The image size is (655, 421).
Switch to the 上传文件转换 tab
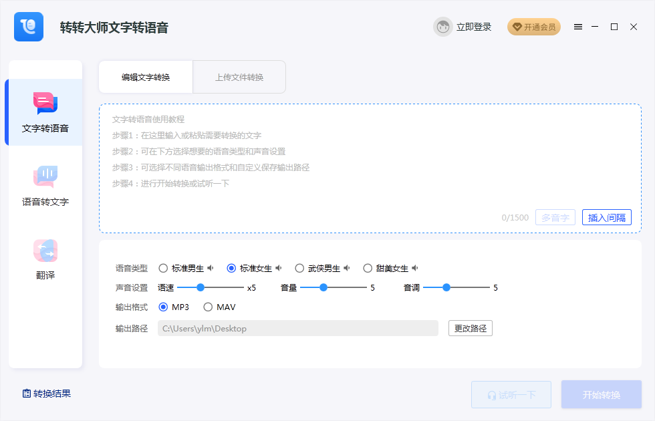point(239,77)
